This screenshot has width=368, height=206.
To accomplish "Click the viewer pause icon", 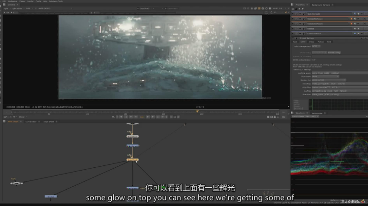I will click(270, 8).
